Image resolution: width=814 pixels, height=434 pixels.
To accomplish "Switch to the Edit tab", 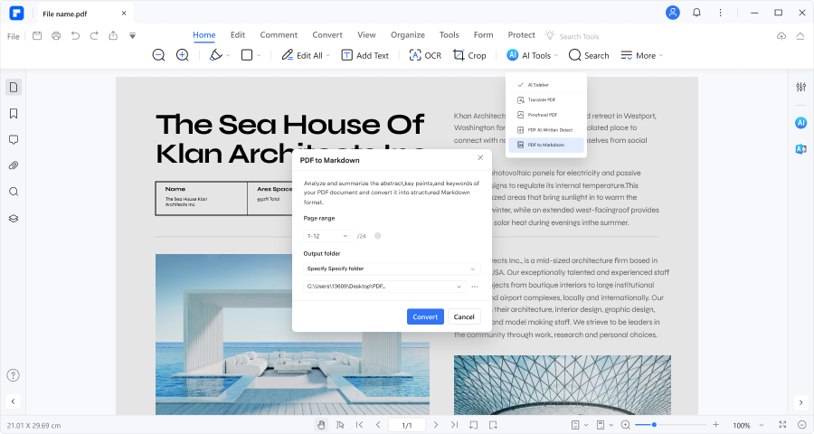I will point(238,34).
